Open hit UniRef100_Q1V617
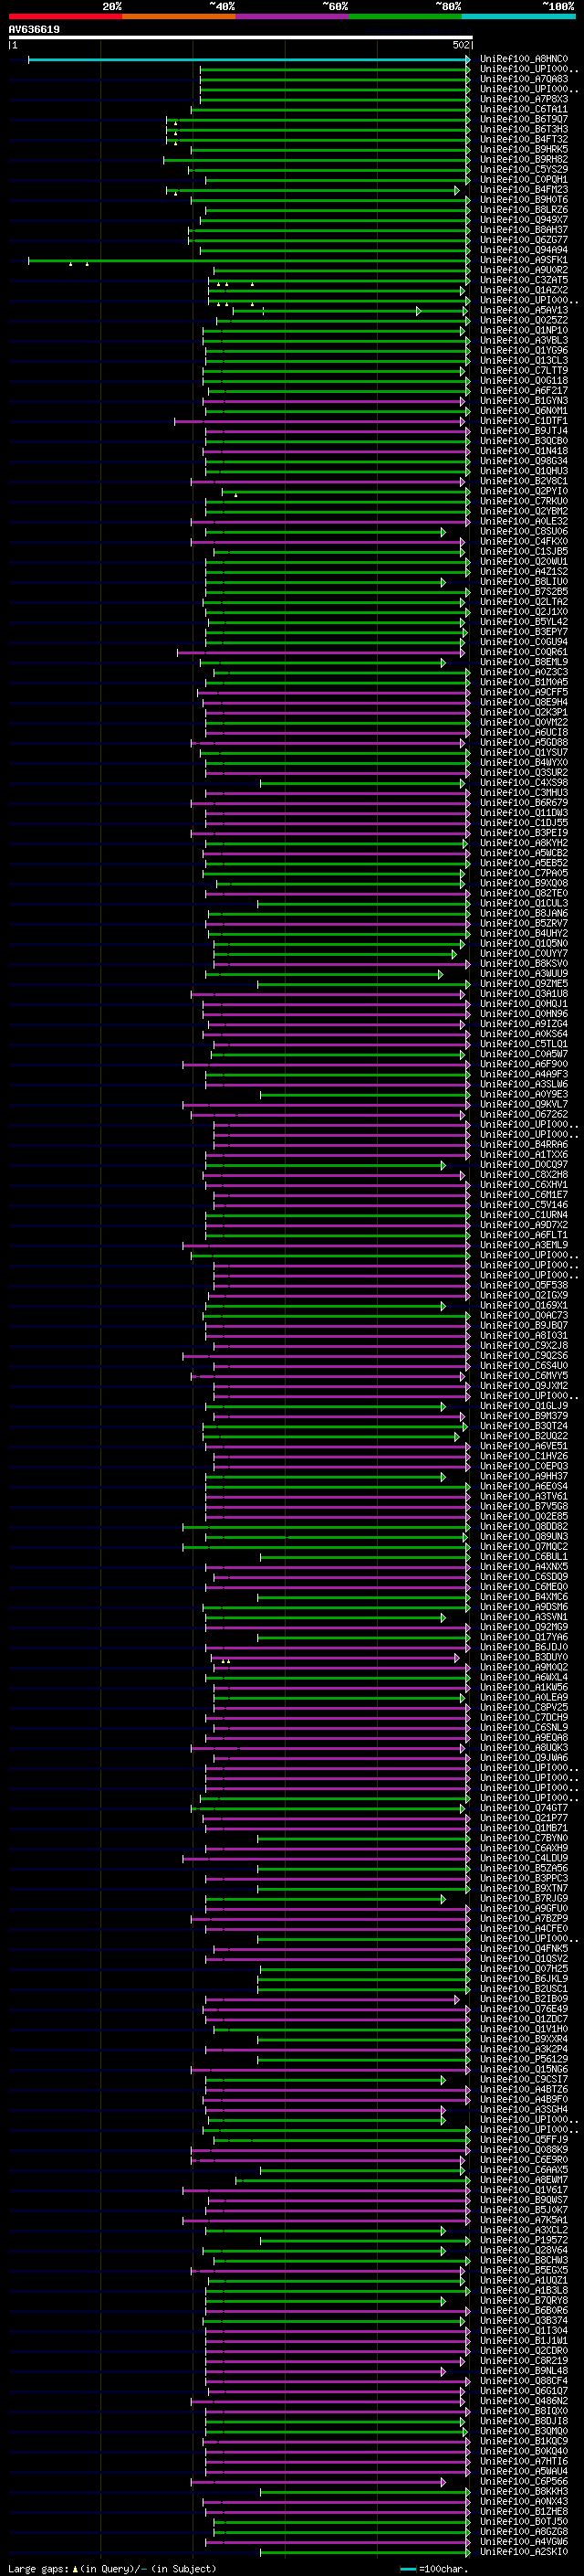The width and height of the screenshot is (584, 2576). point(523,2189)
